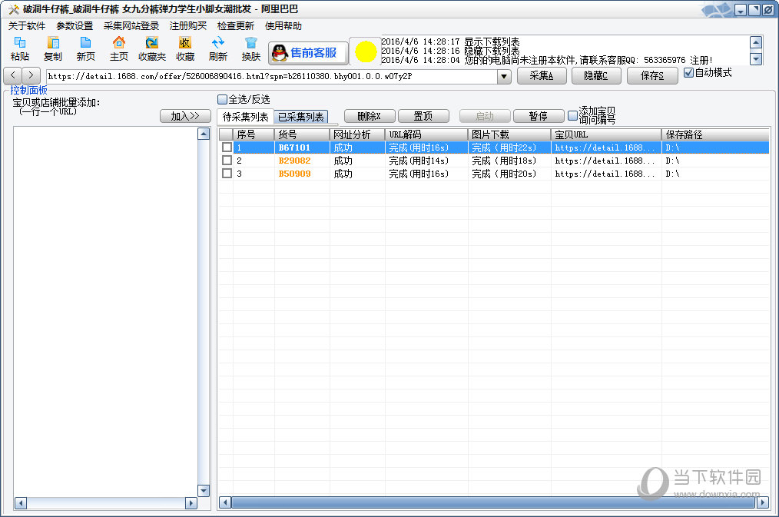
Task: Click the URL batch text area
Action: 105,311
